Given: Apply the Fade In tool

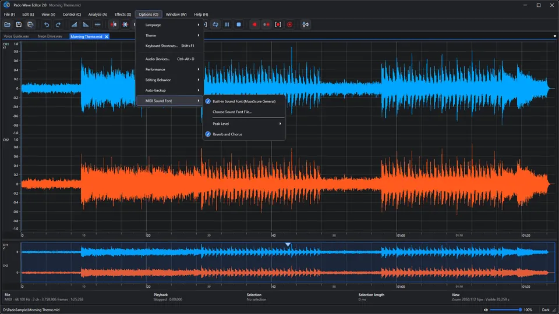Looking at the screenshot, I should pos(74,24).
